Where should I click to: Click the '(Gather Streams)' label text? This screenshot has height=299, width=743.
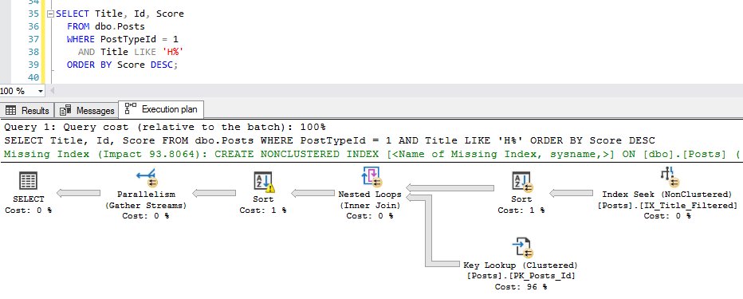[146, 205]
